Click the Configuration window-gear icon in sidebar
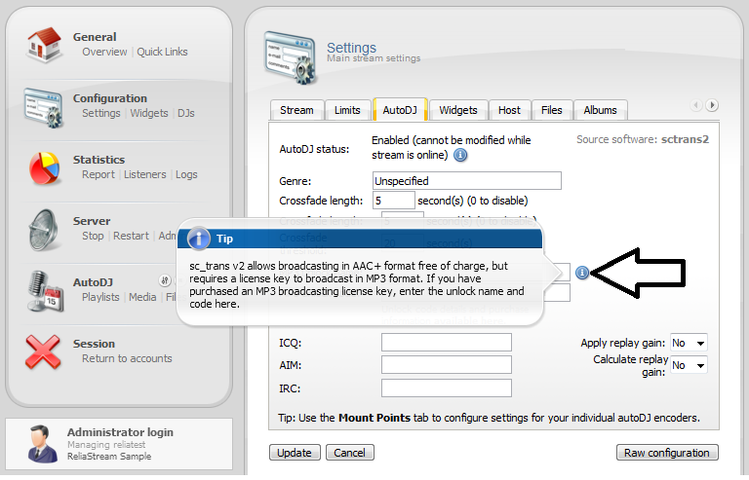 point(44,108)
